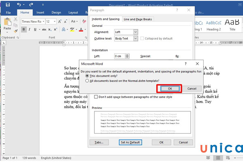Toggle Bold formatting in the ribbon
The image size is (243, 162).
(24, 30)
